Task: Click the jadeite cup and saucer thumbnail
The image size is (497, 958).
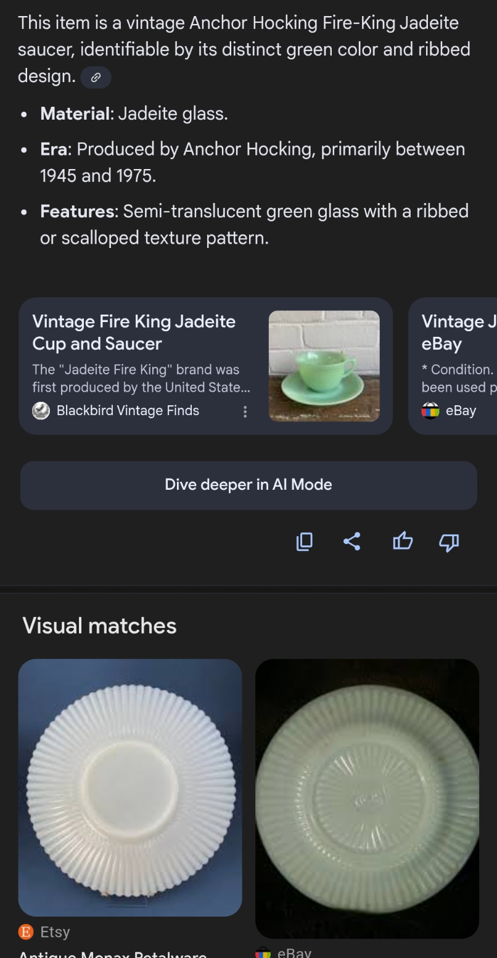Action: click(x=324, y=366)
